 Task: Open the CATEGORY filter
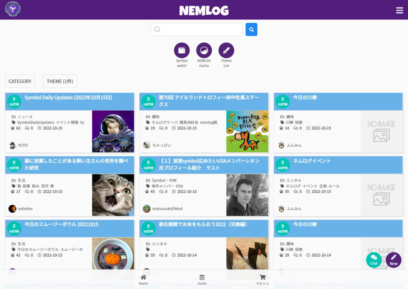(20, 81)
